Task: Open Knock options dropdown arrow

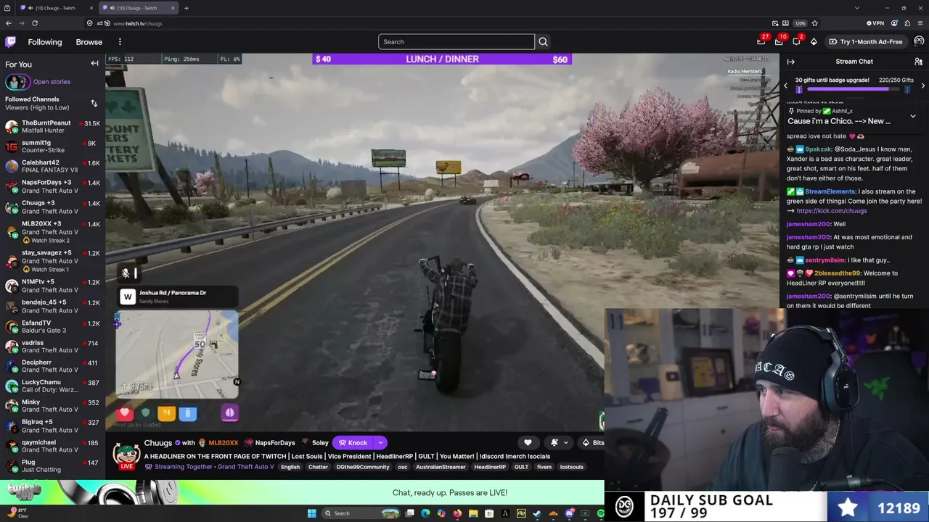Action: pyautogui.click(x=380, y=443)
